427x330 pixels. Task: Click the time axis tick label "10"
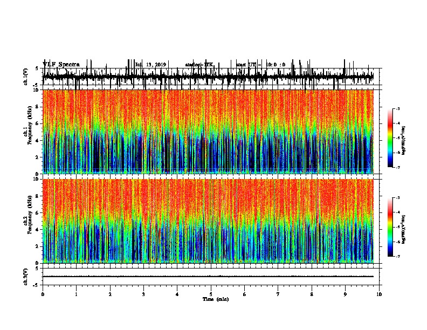coord(379,294)
